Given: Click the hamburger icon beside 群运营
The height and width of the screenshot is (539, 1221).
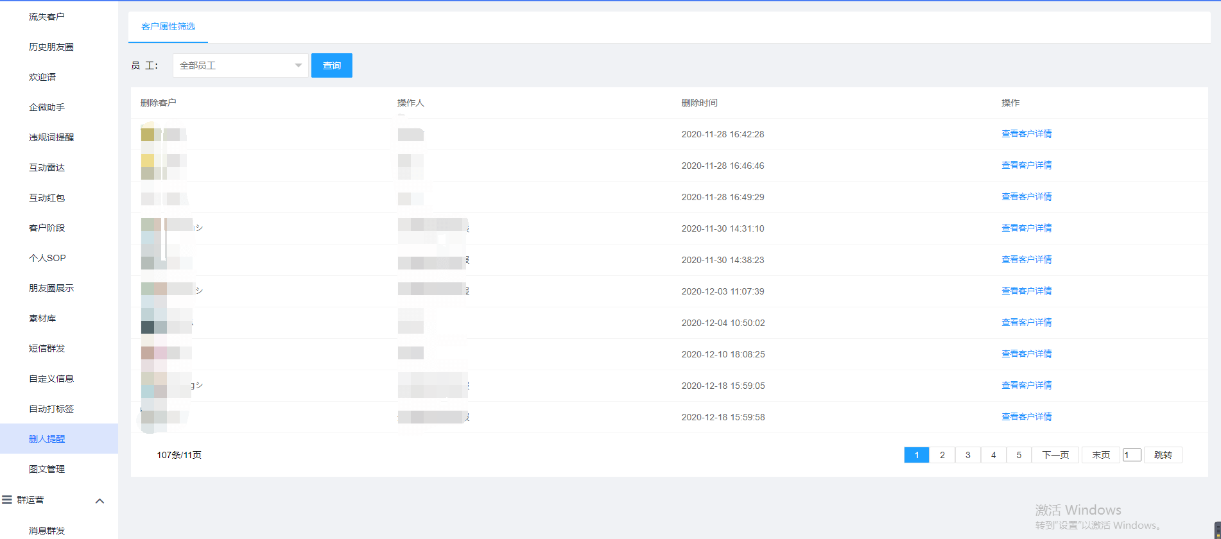Looking at the screenshot, I should (x=7, y=500).
